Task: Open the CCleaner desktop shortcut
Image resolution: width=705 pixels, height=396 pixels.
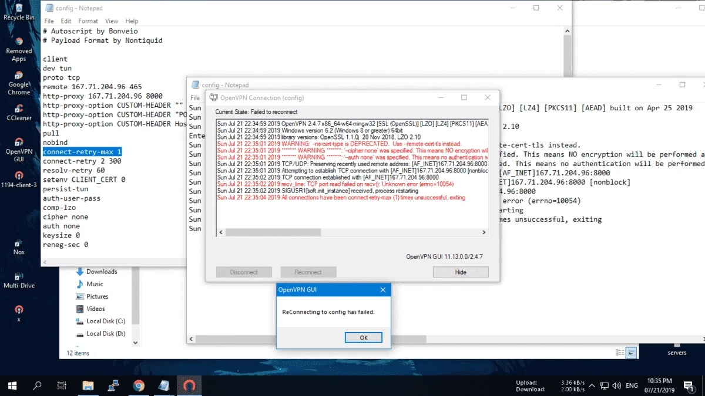Action: (x=19, y=113)
